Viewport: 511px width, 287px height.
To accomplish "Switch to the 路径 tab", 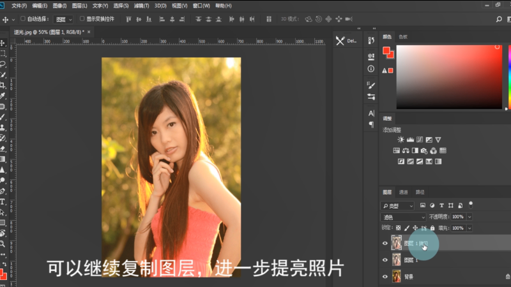I will 420,193.
